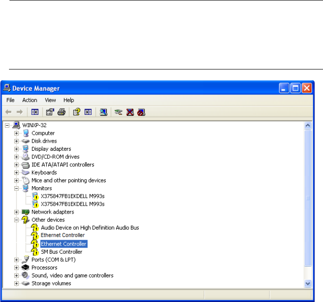The image size is (323, 302).
Task: Click the scrollbar up arrow
Action: [308, 125]
